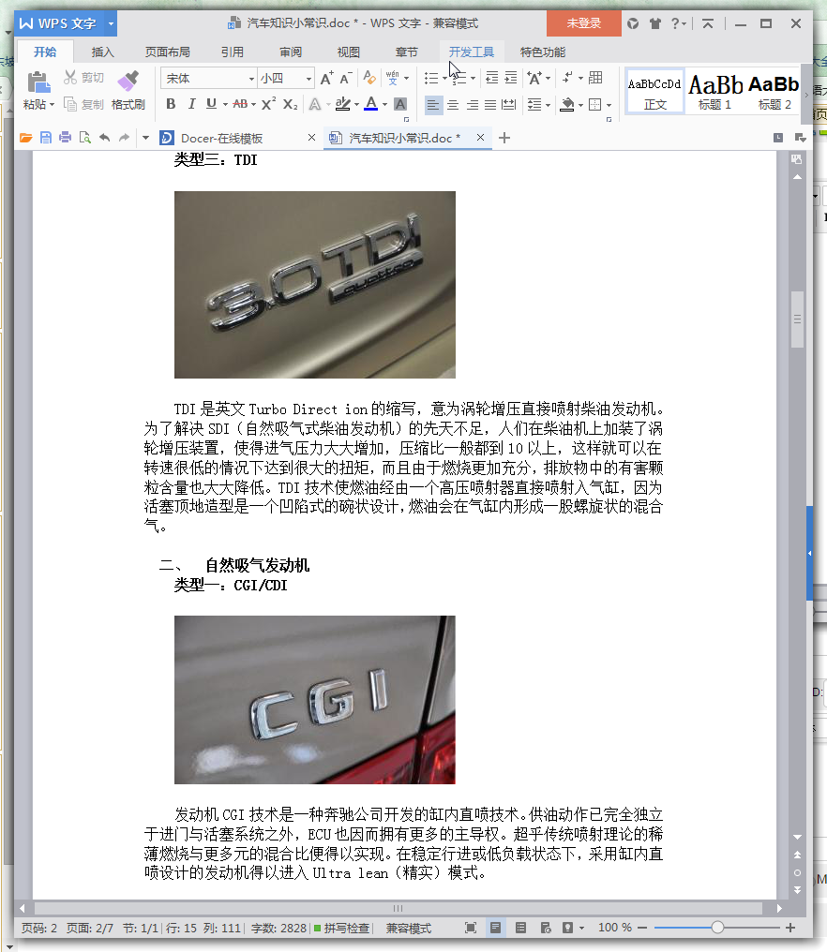827x952 pixels.
Task: Switch to the 引用 (References) tab
Action: pos(233,52)
